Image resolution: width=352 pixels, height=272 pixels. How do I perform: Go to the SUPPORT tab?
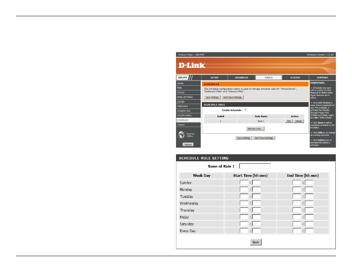(x=322, y=78)
